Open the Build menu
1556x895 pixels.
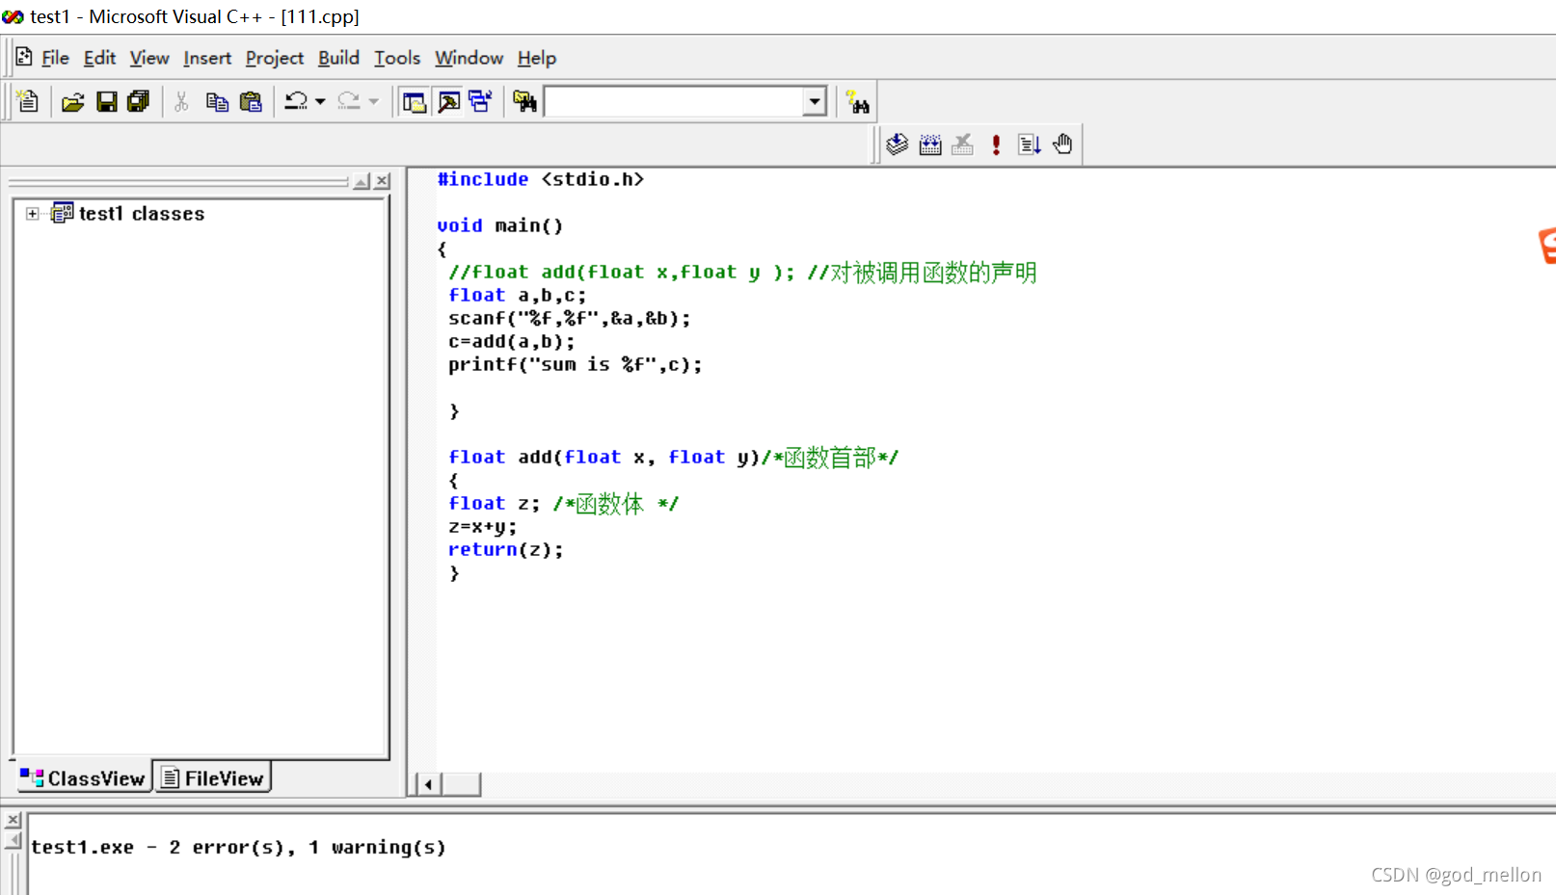point(338,58)
